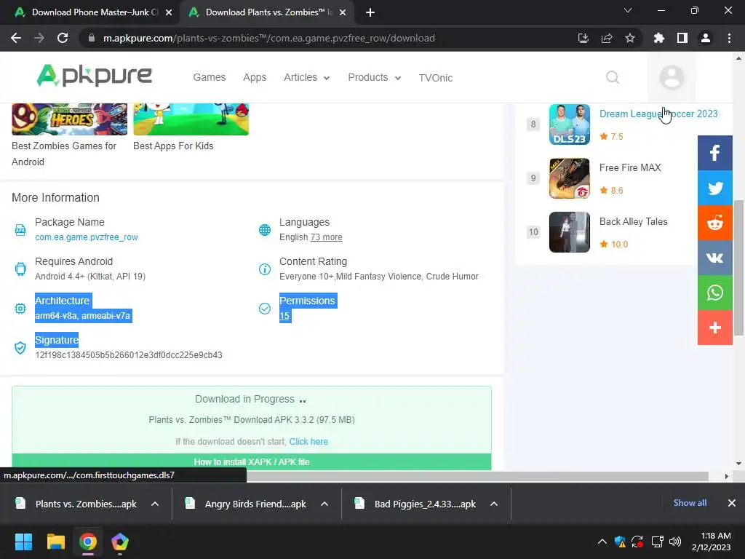Viewport: 745px width, 559px height.
Task: Bookmark this page with star icon
Action: coord(630,38)
